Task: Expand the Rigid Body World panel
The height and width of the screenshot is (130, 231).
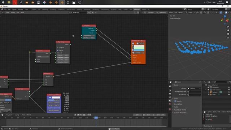Action: pyautogui.click(x=180, y=110)
